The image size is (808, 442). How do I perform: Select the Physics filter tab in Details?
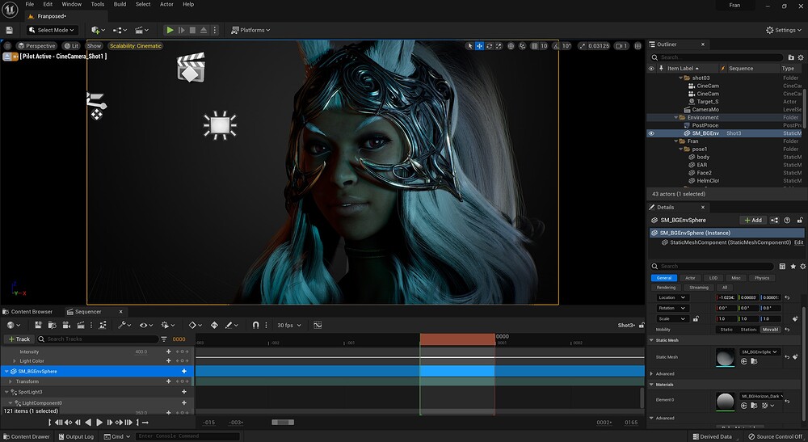pos(762,278)
